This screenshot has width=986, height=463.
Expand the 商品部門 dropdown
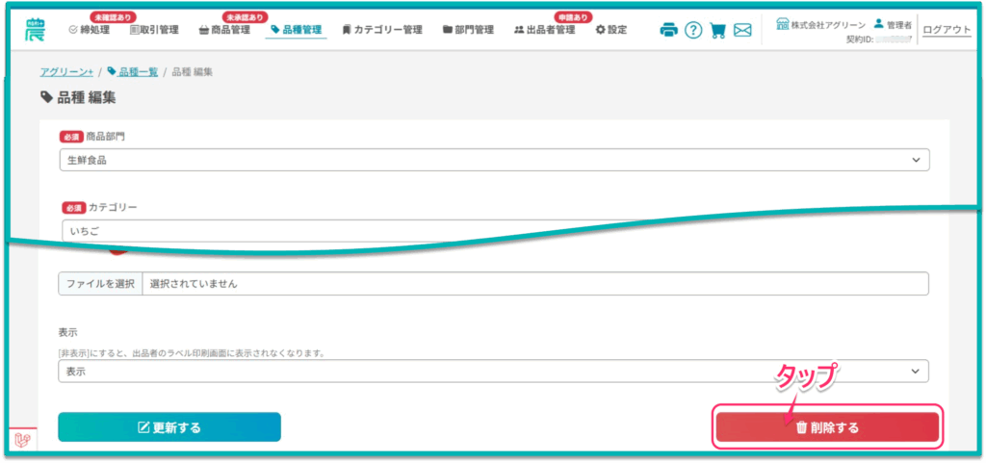click(493, 160)
